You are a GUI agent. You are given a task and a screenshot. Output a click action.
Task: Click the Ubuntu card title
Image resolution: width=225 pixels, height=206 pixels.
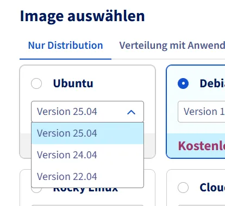pos(73,83)
